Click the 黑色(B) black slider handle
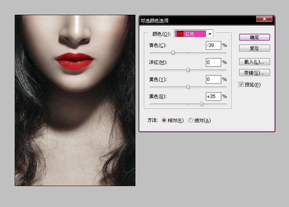The image size is (289, 207). point(201,104)
